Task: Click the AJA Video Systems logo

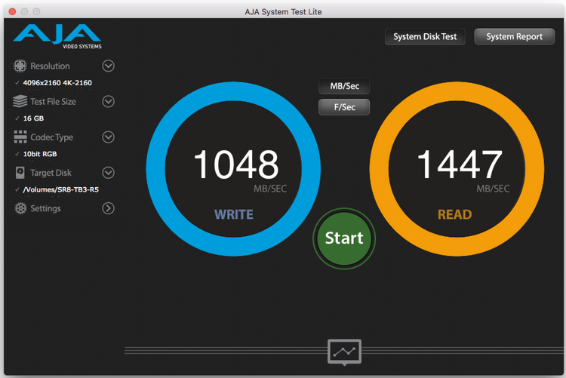Action: 57,36
